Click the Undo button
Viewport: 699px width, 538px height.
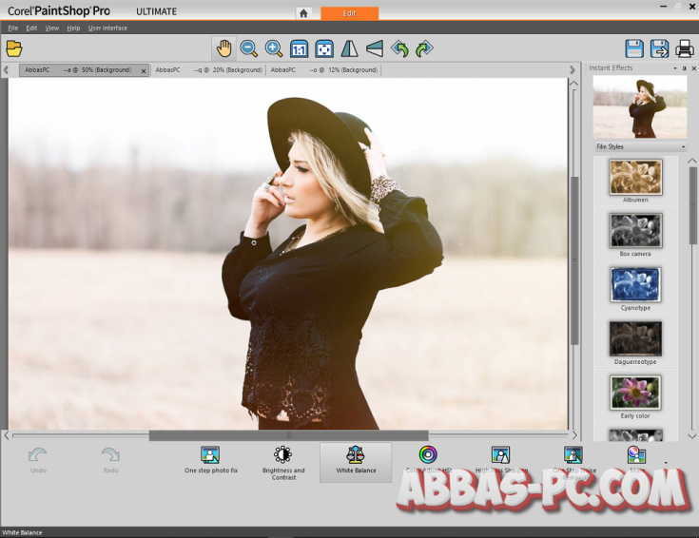pyautogui.click(x=38, y=460)
